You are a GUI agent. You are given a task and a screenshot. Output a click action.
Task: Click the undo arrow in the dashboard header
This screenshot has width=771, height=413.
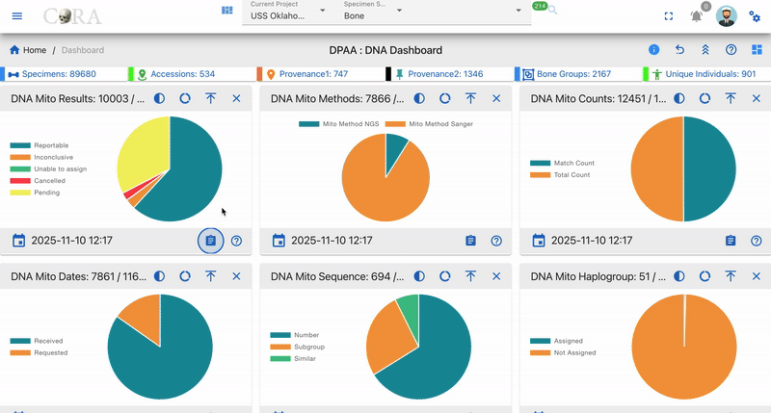(679, 50)
